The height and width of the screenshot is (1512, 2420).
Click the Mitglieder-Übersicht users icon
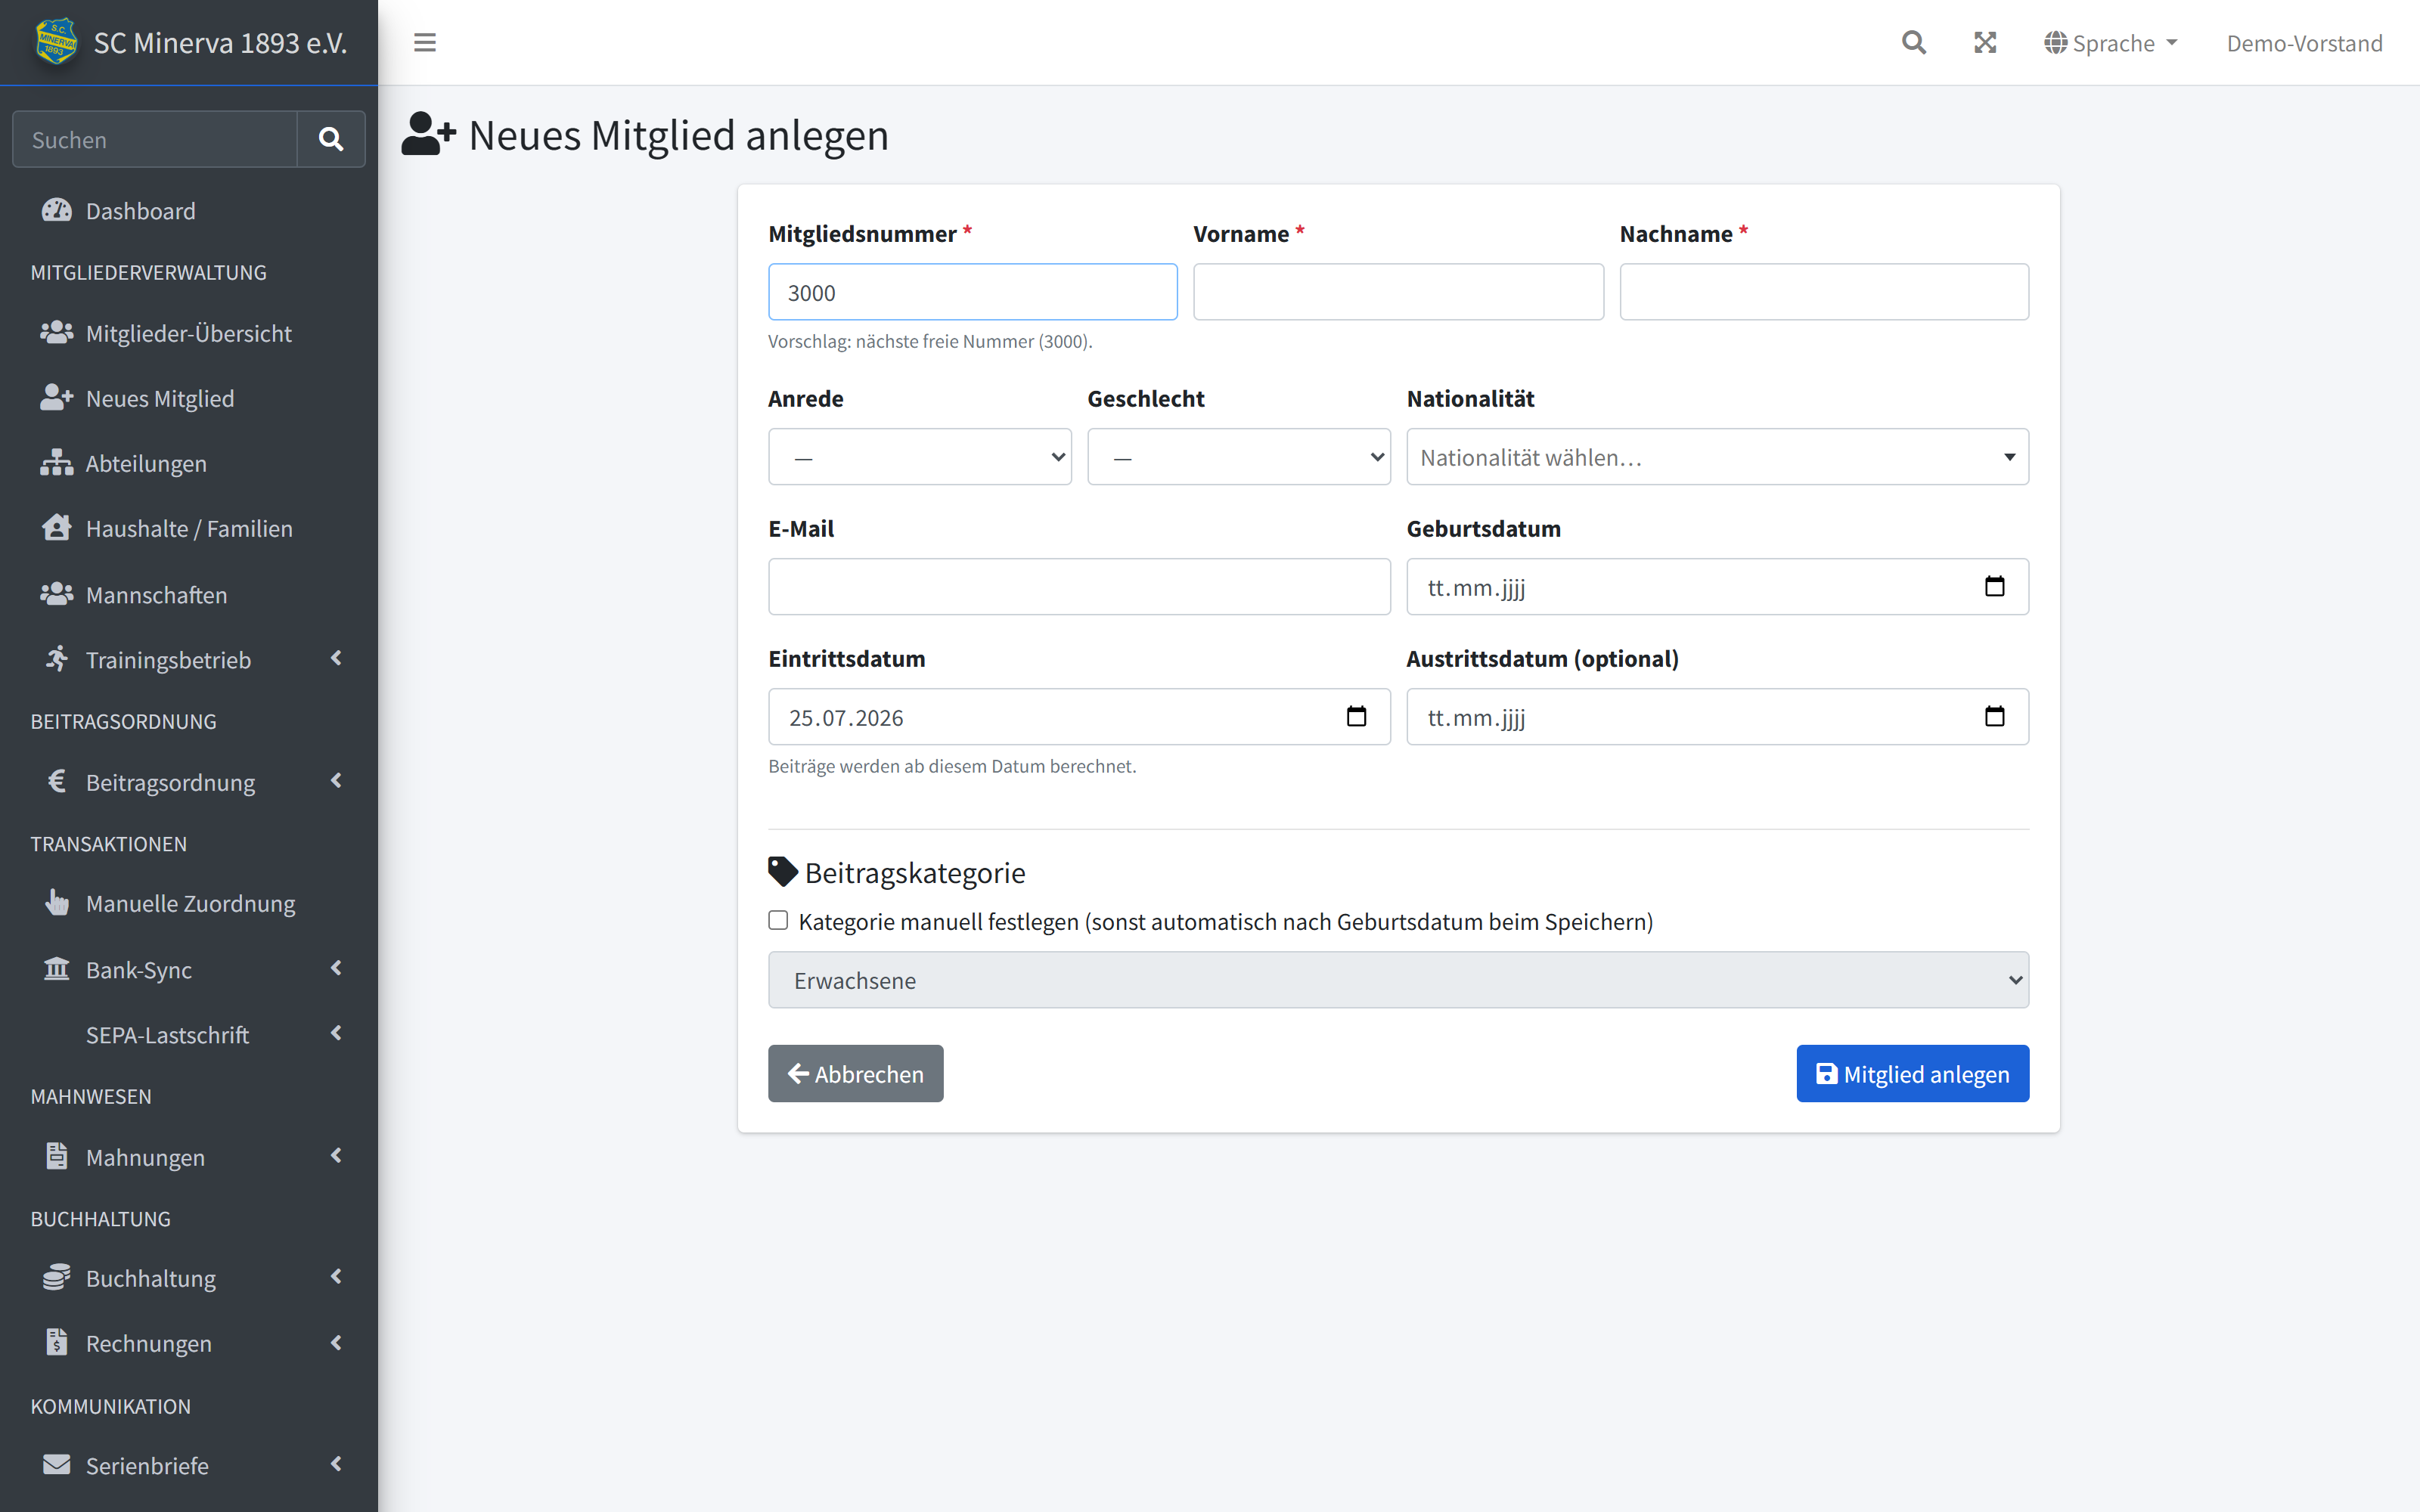(x=57, y=332)
